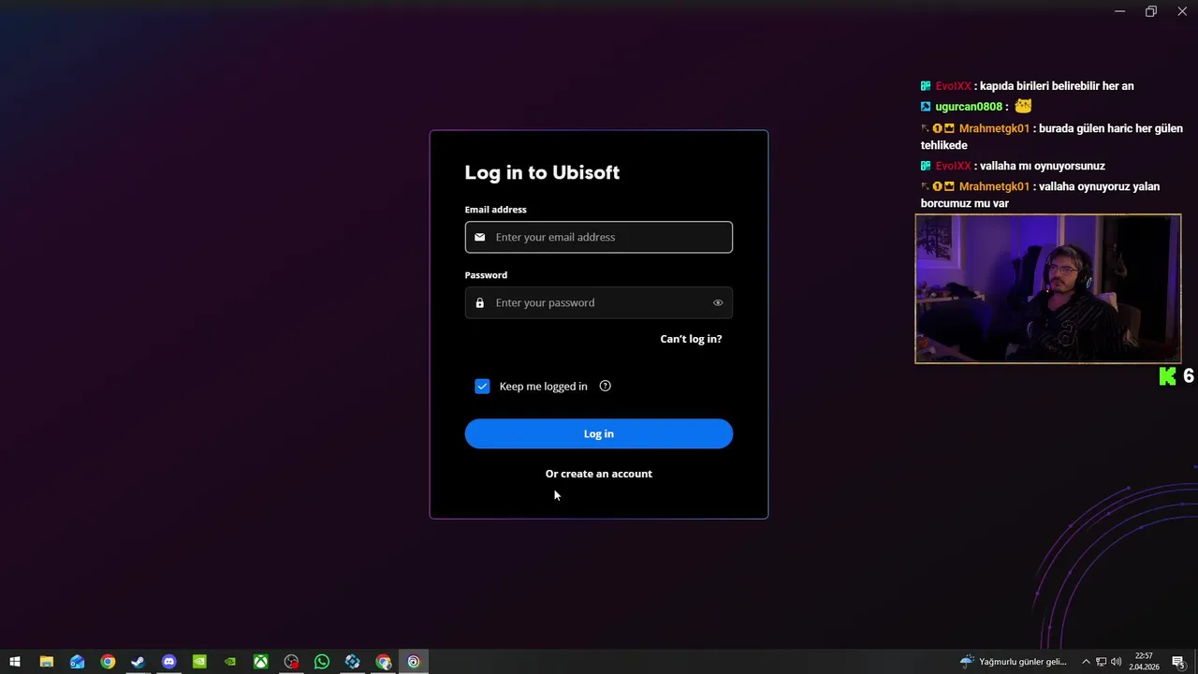
Task: Click username ugurcan0808 in chat overlay
Action: (969, 107)
